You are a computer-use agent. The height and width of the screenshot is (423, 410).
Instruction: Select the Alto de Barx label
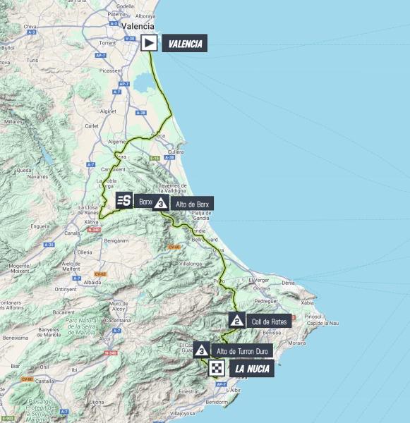193,204
